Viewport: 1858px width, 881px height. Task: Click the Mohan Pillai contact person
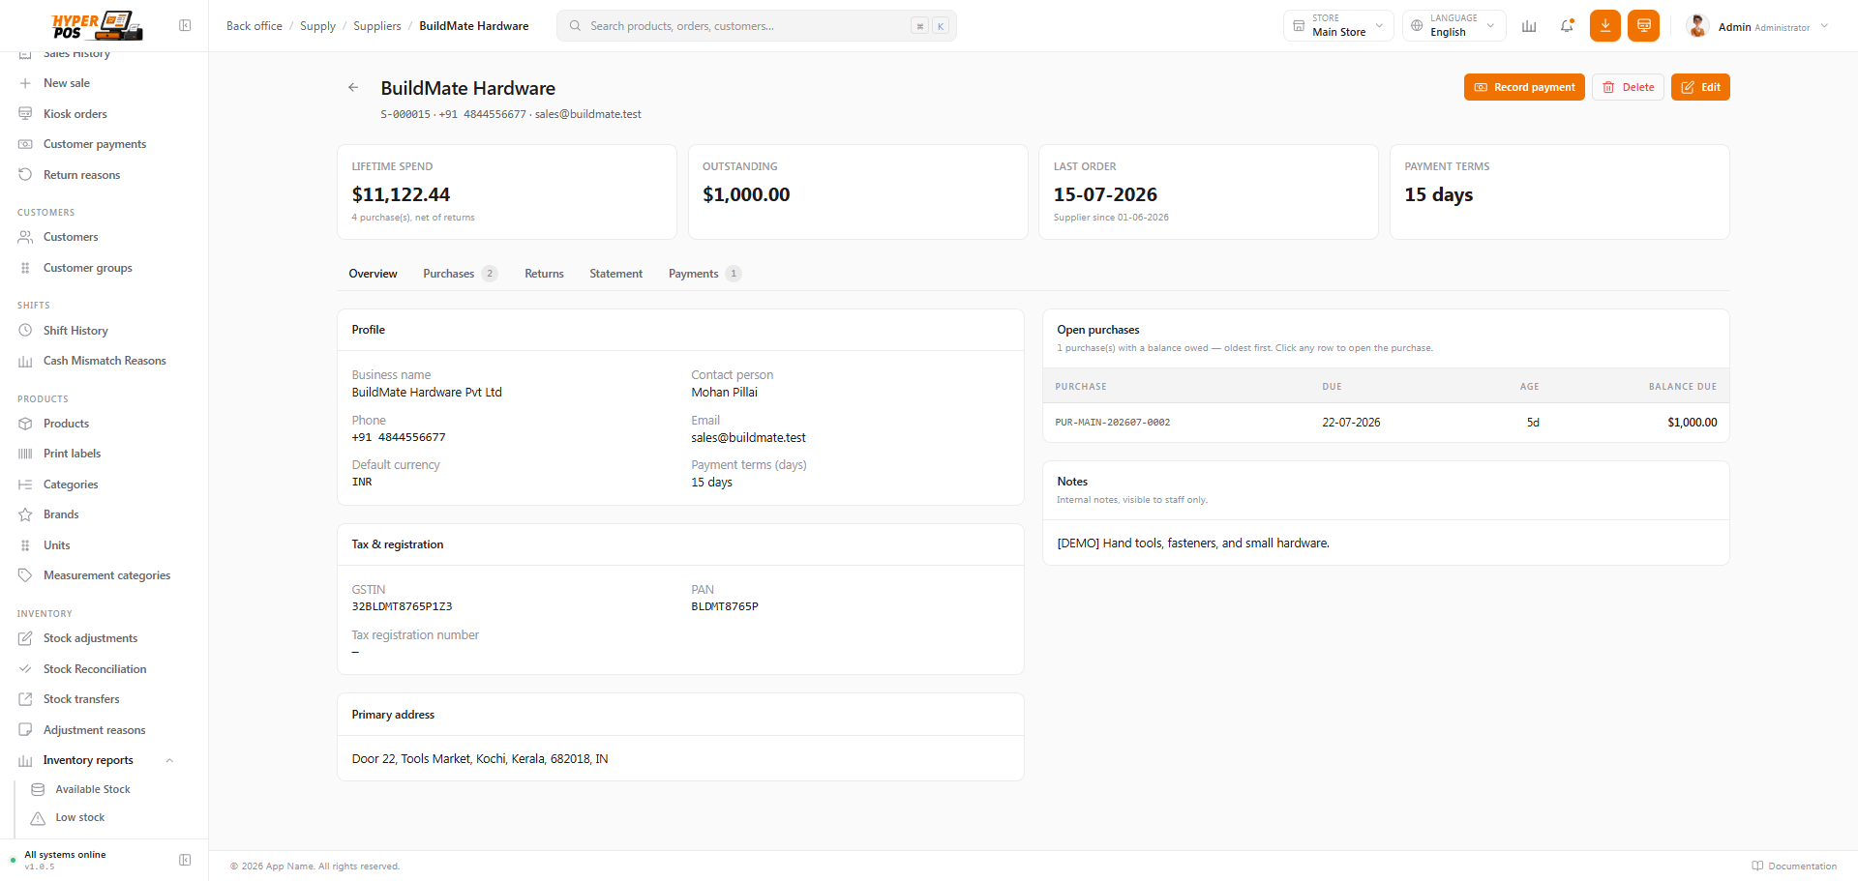[x=724, y=393]
